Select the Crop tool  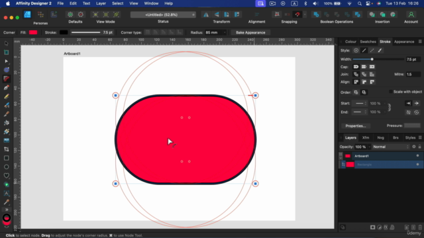coord(7,149)
